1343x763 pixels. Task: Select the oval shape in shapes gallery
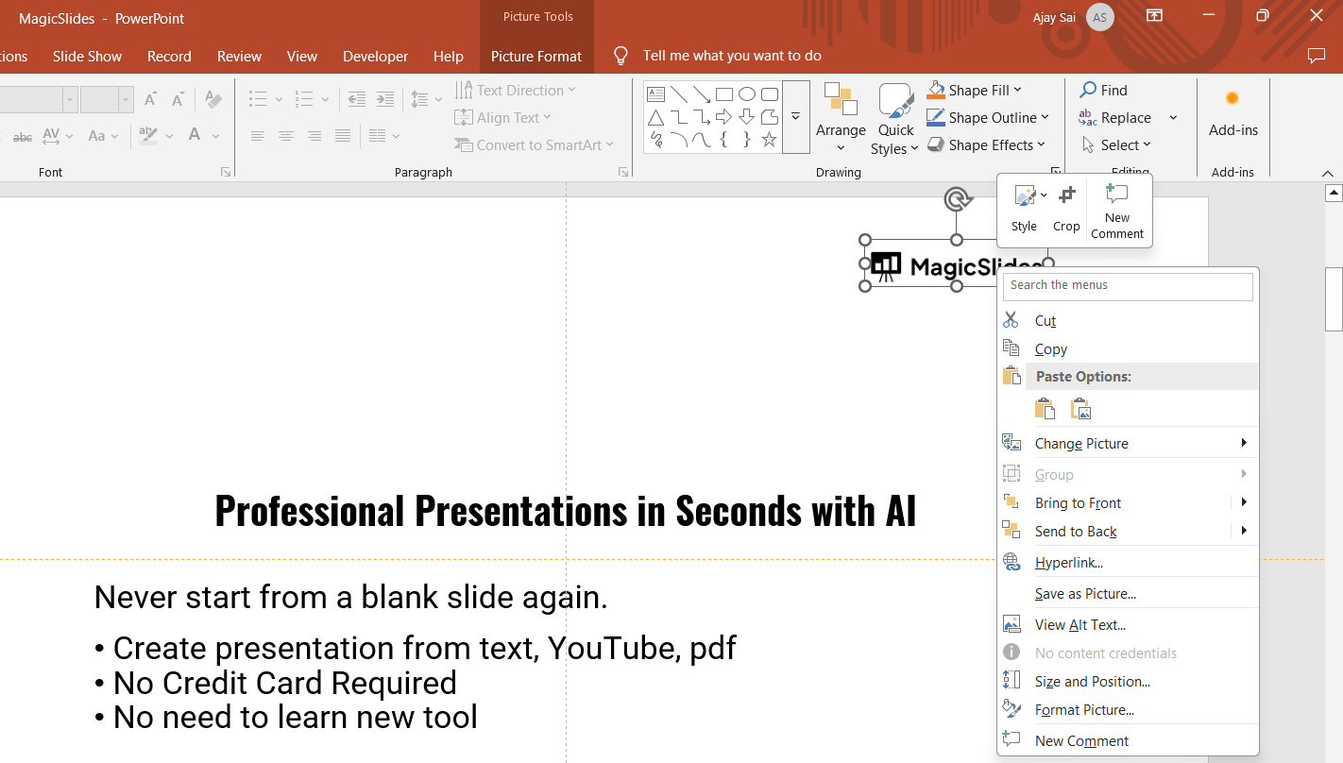point(746,94)
